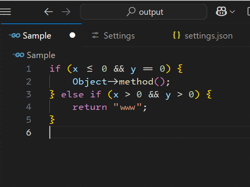
Task: Click the settings sliders icon on Settings tab
Action: coord(95,35)
